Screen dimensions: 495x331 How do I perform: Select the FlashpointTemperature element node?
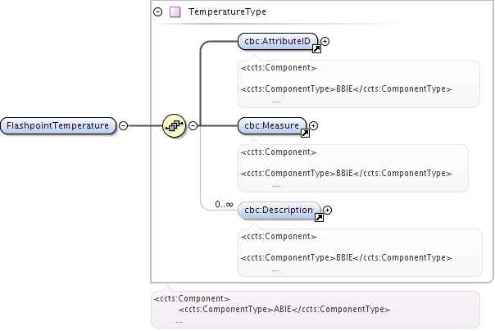tap(58, 125)
